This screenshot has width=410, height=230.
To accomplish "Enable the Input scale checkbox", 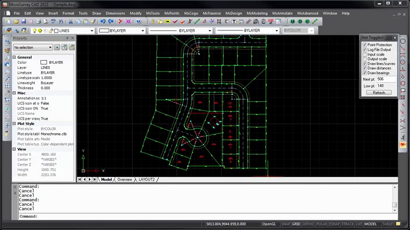I will click(x=365, y=54).
